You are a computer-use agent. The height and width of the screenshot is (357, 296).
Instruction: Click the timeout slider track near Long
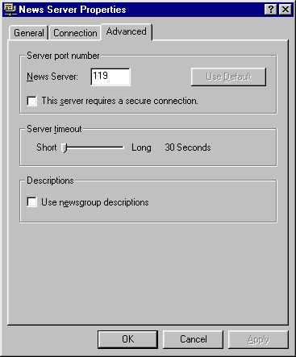click(120, 147)
